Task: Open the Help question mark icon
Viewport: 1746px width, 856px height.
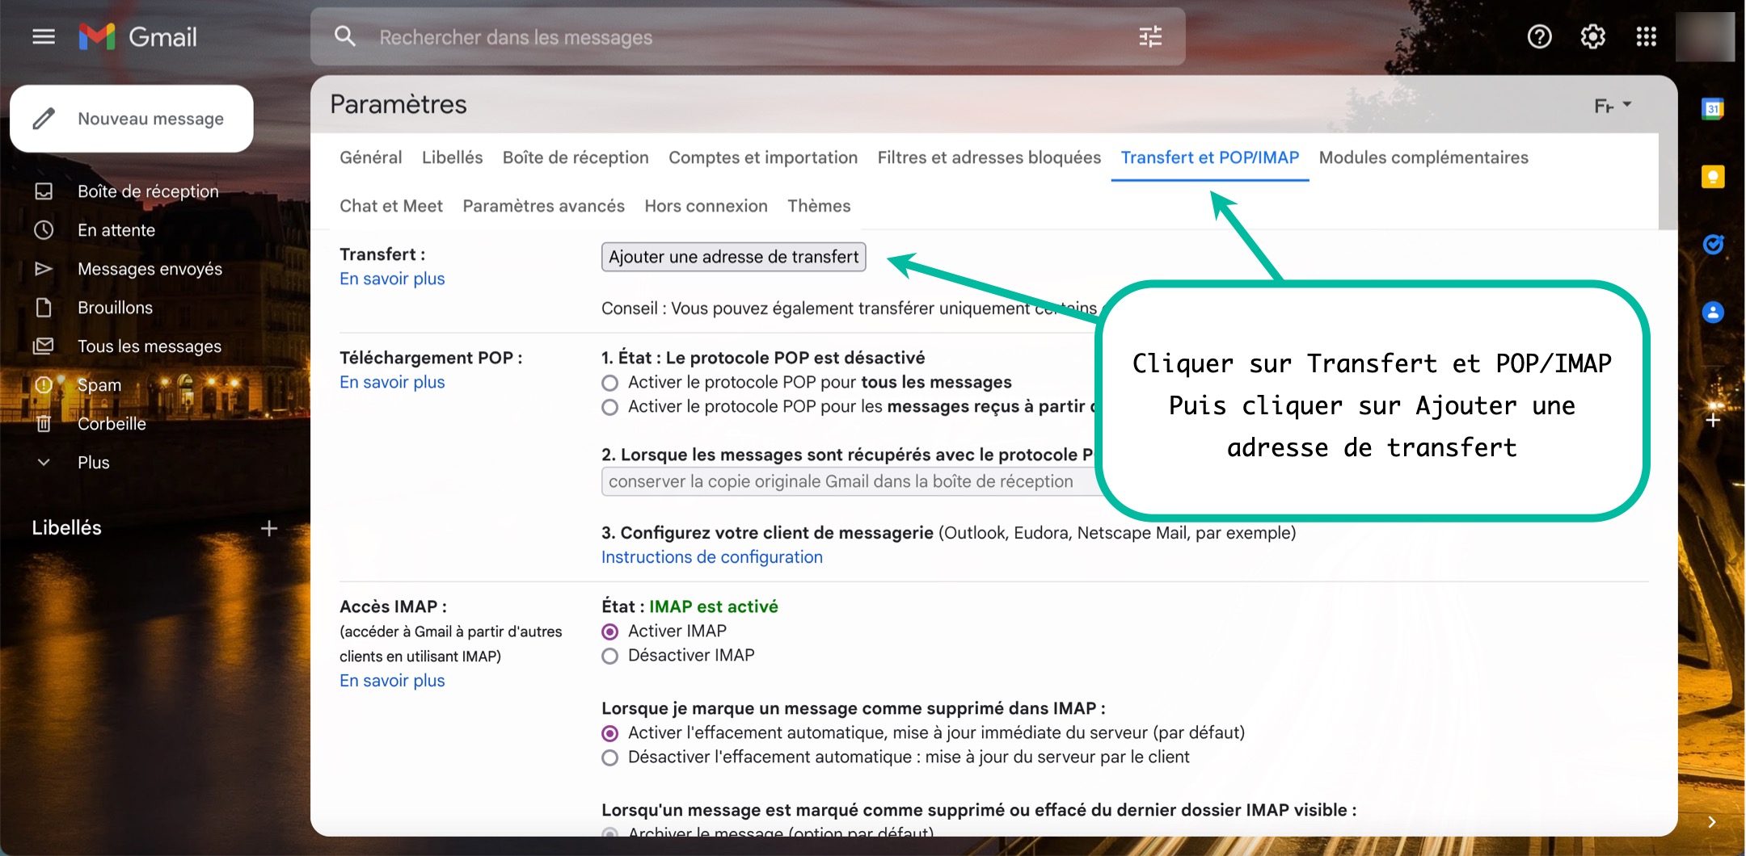Action: (1539, 37)
